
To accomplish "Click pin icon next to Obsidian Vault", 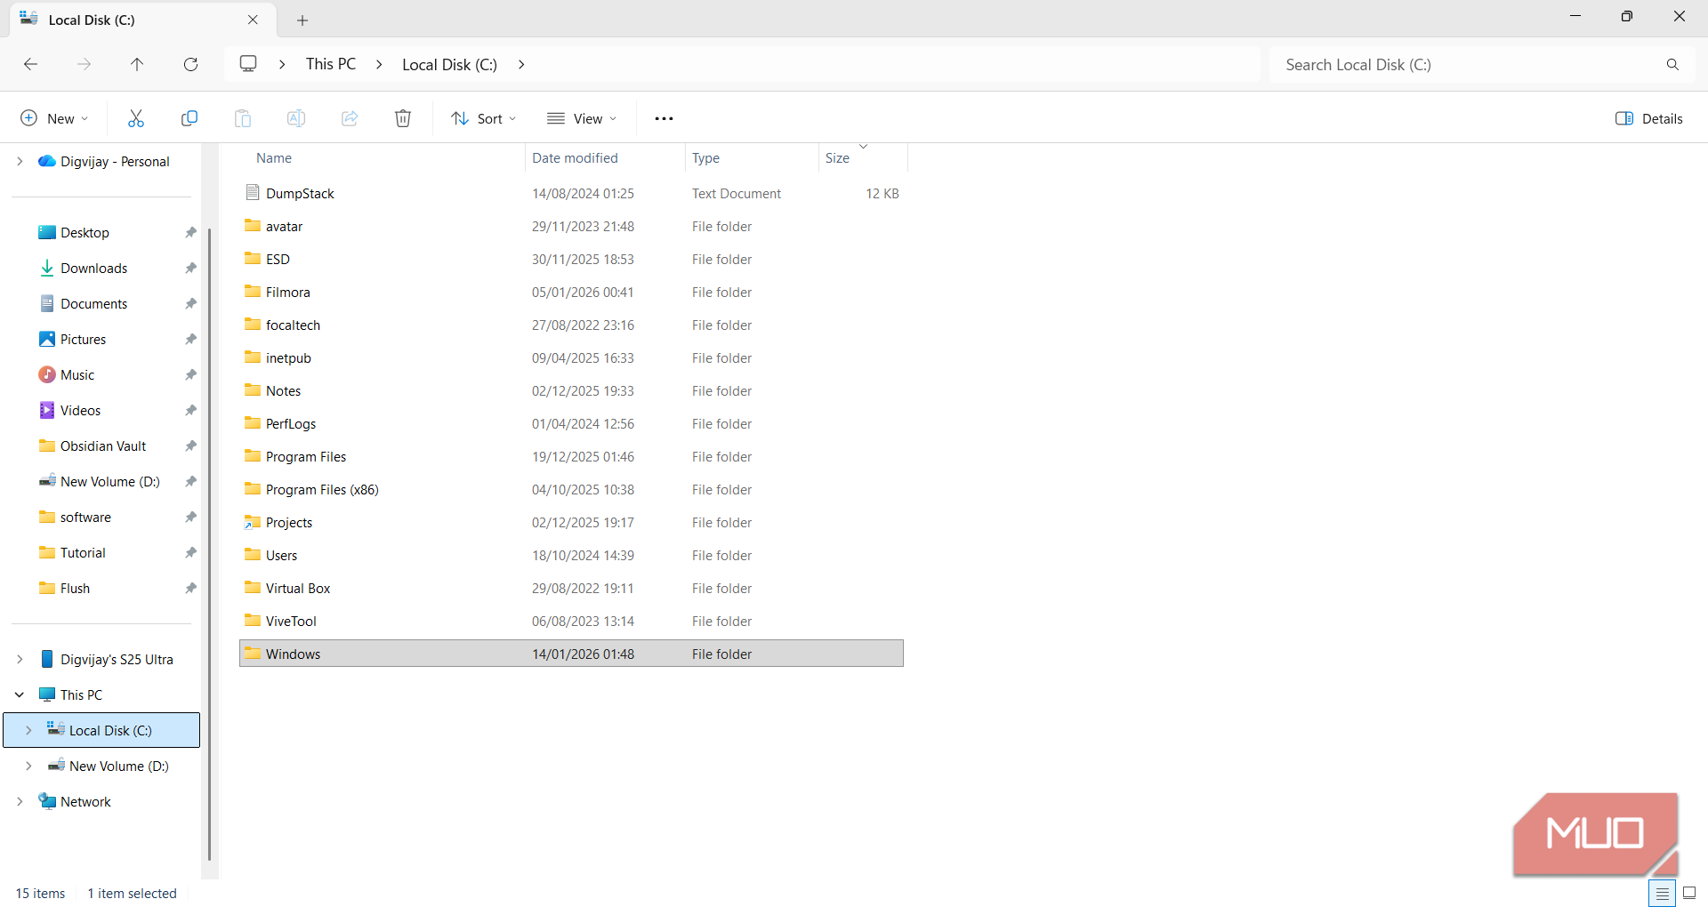I will 189,445.
